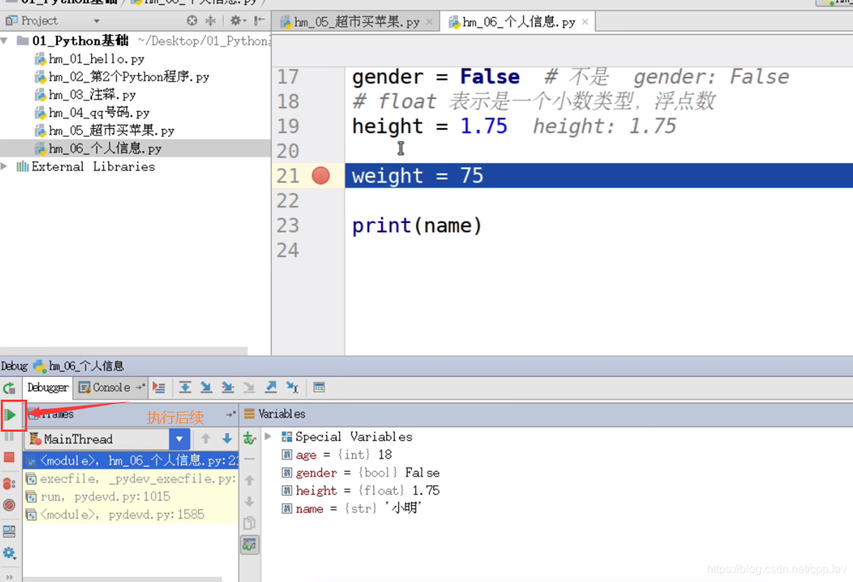This screenshot has height=582, width=853.
Task: Rerun the hm_06 debug session
Action: click(9, 388)
